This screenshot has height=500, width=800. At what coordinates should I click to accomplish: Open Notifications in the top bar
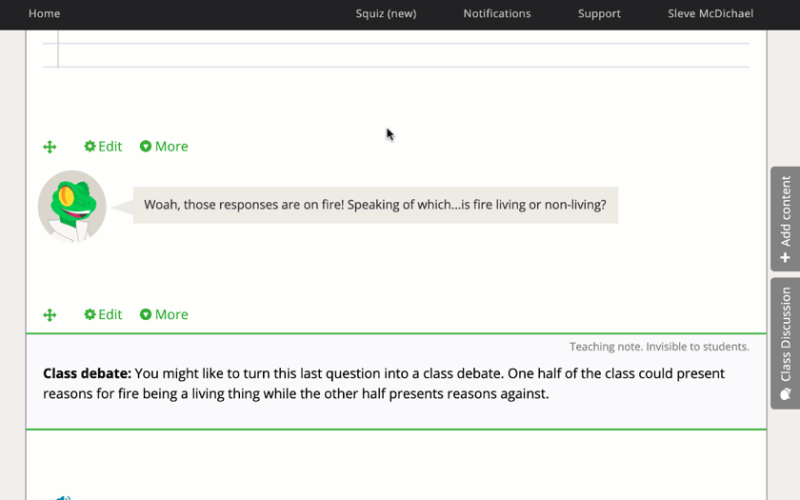[497, 13]
